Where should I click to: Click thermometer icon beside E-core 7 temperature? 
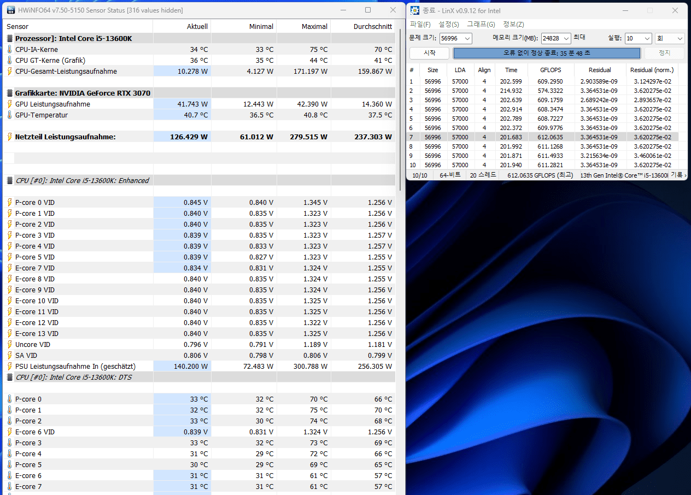[9, 486]
